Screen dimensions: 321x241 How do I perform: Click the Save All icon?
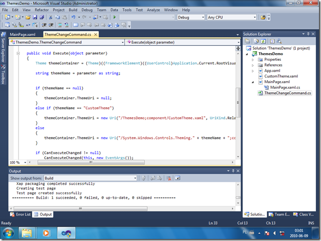(42, 17)
